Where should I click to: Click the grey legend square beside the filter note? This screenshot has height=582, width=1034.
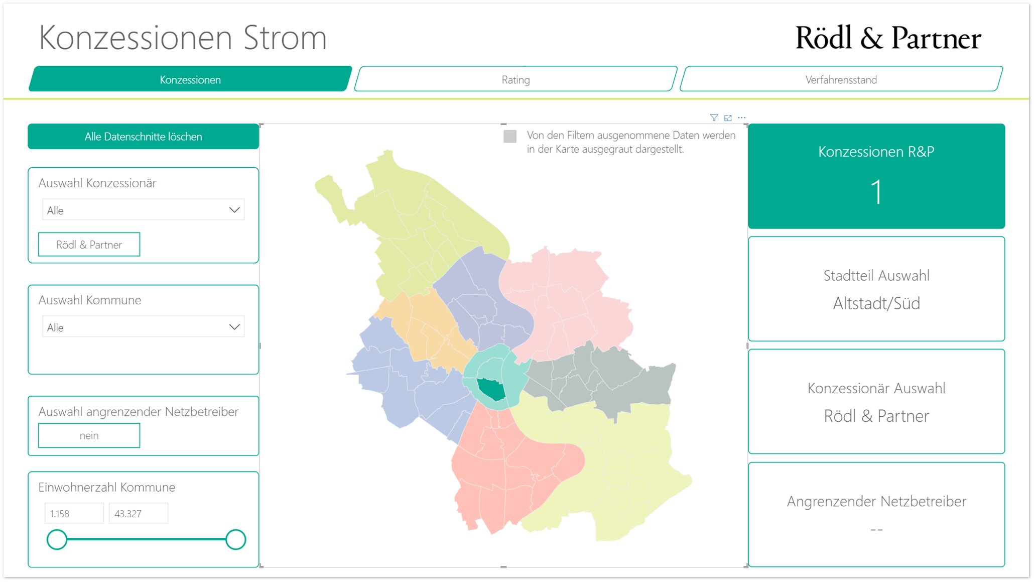510,136
